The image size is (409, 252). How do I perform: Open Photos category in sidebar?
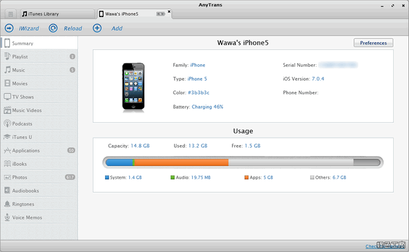pyautogui.click(x=39, y=177)
